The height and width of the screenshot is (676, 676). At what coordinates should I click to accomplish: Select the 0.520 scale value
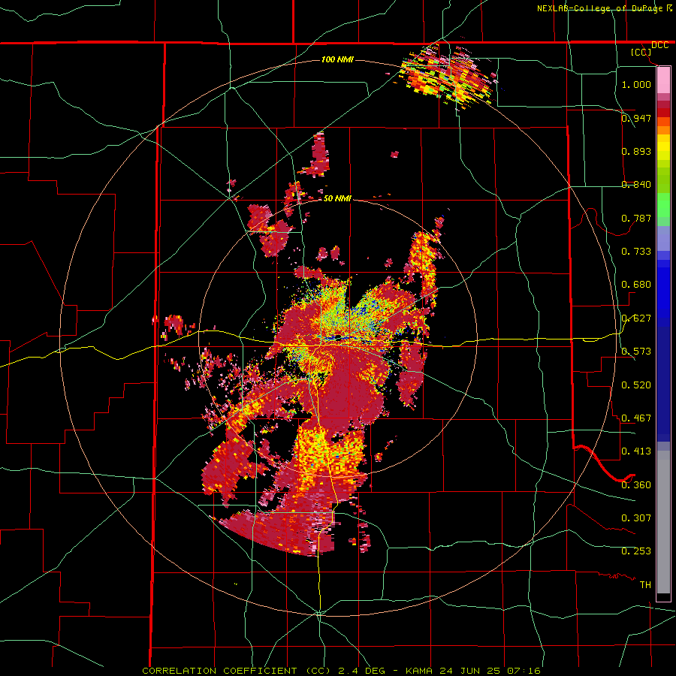636,385
